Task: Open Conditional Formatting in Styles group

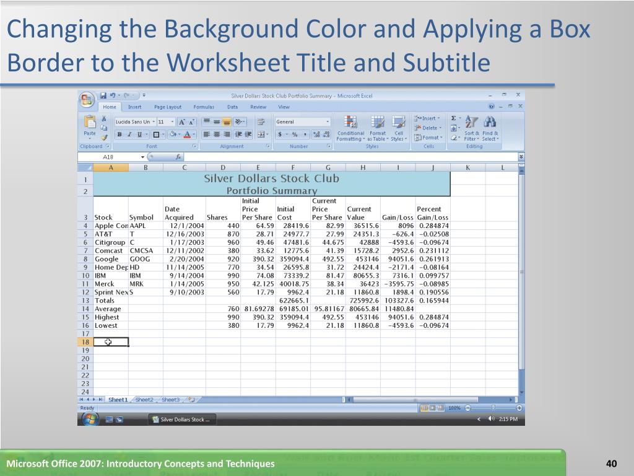Action: point(350,128)
